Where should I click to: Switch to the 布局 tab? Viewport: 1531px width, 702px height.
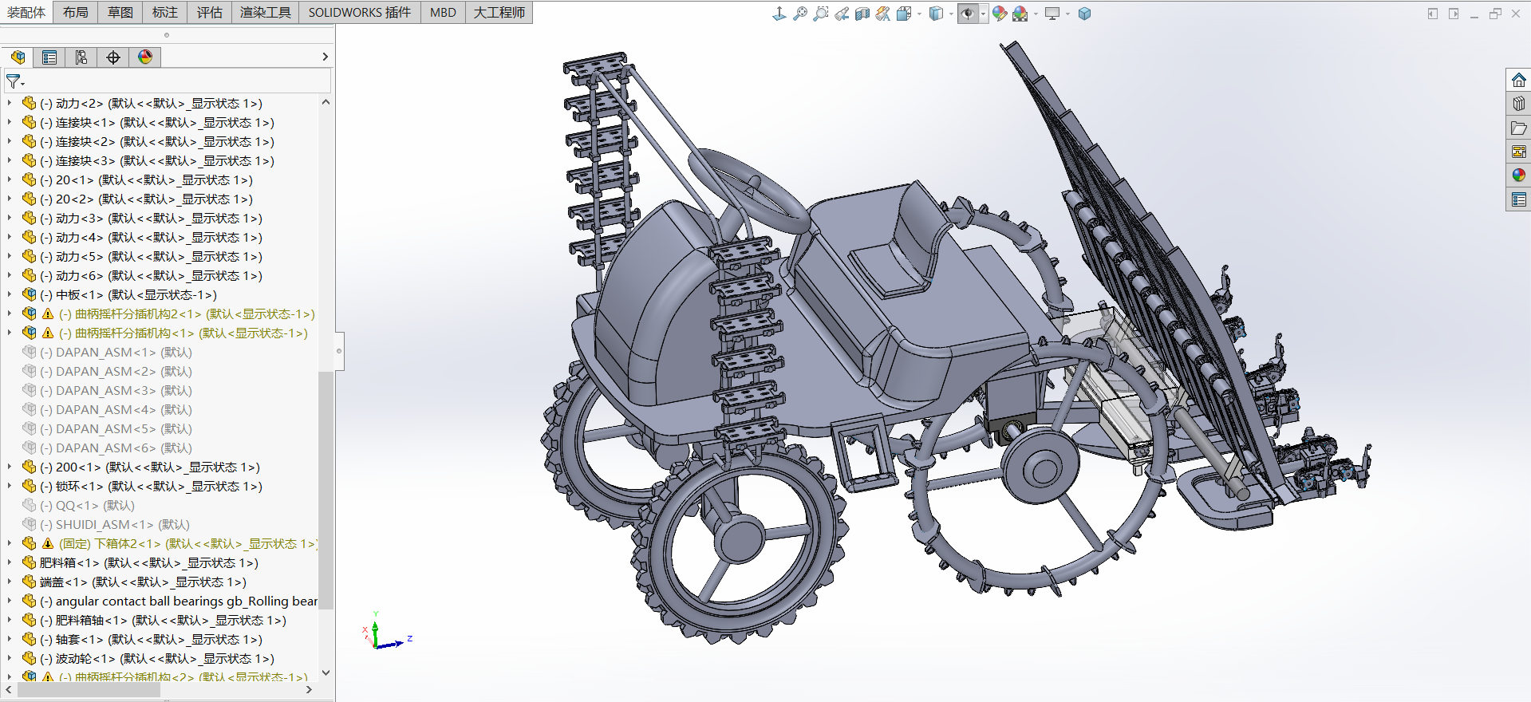[76, 12]
